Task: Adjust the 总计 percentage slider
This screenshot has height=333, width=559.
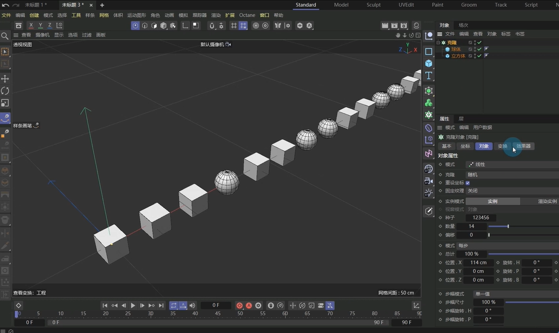Action: tap(523, 254)
